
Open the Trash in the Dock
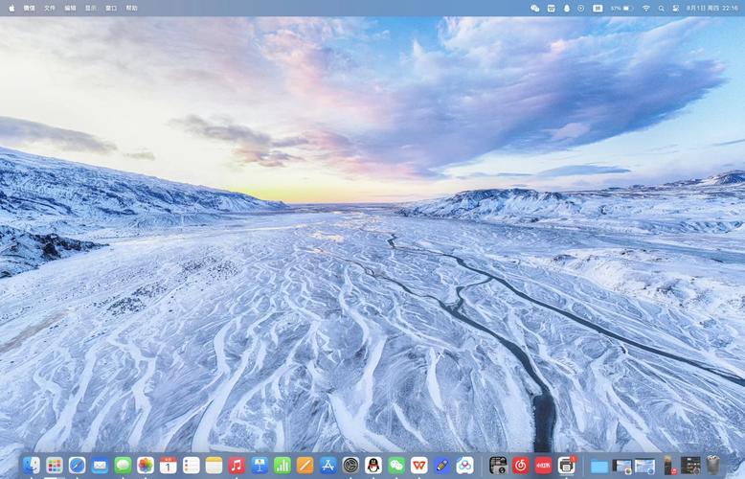tap(713, 465)
